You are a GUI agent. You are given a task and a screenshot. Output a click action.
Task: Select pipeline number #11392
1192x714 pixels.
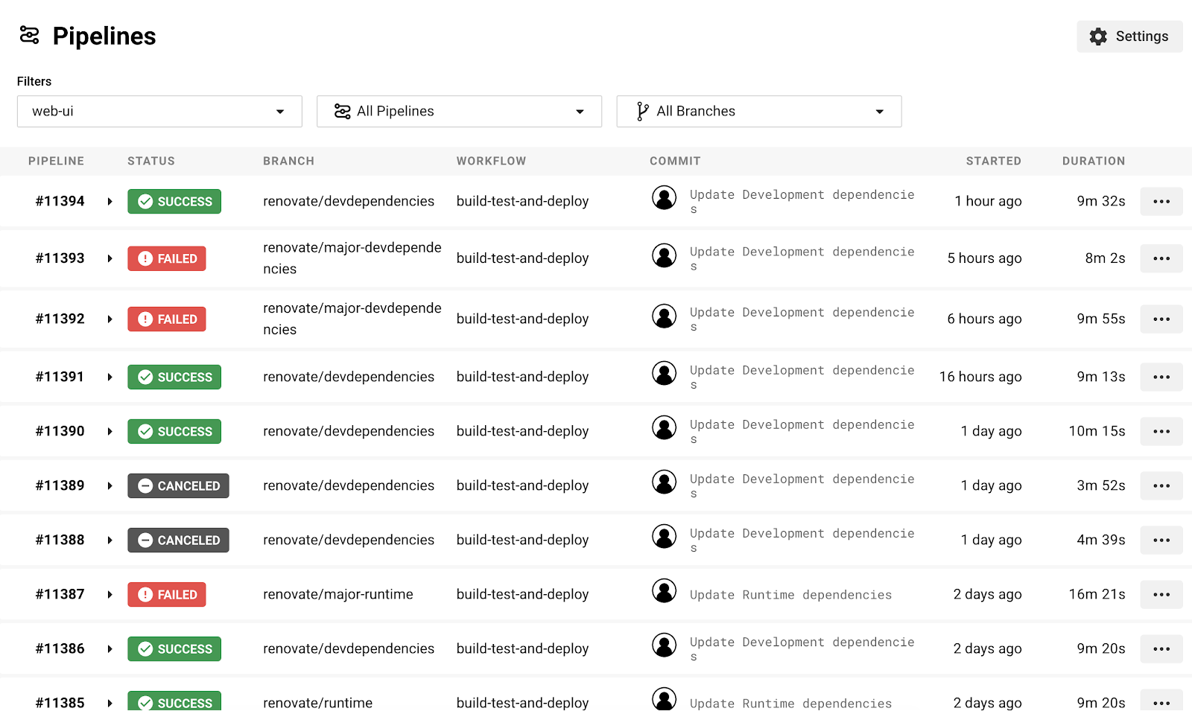click(60, 319)
